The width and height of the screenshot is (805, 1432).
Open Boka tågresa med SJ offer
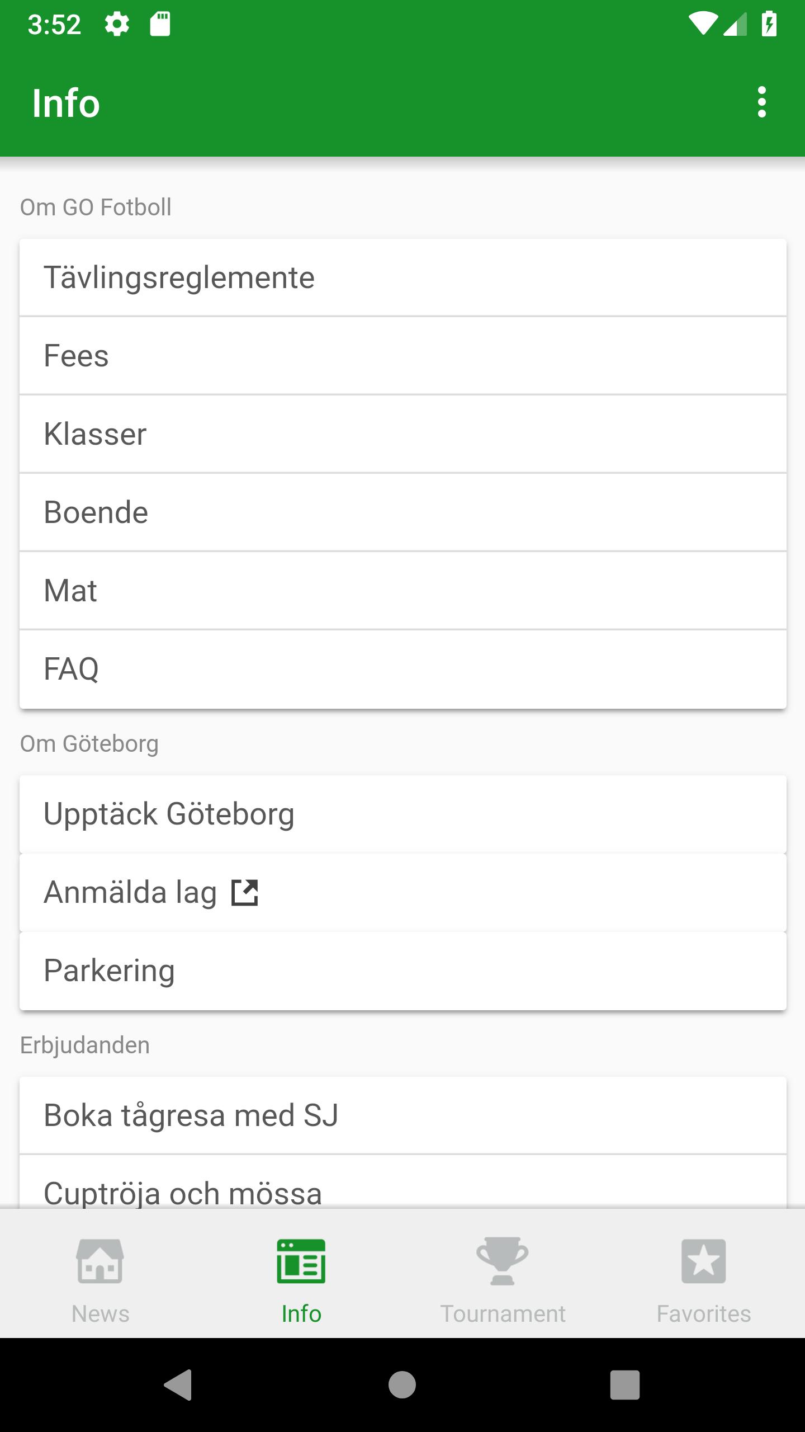(x=403, y=1115)
